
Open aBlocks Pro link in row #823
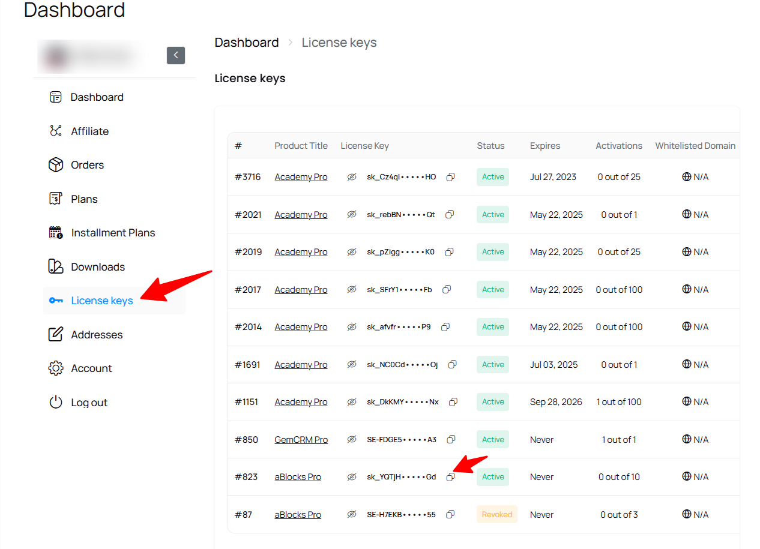click(x=298, y=477)
